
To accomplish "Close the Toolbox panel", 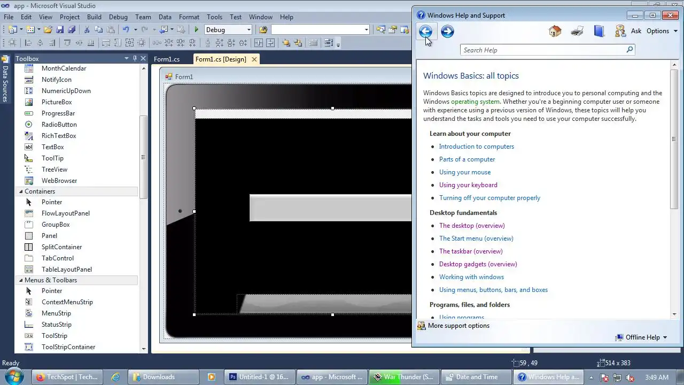I will 143,58.
